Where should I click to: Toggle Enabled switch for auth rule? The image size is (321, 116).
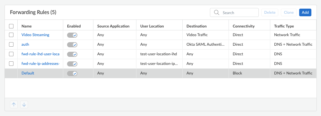tap(72, 45)
